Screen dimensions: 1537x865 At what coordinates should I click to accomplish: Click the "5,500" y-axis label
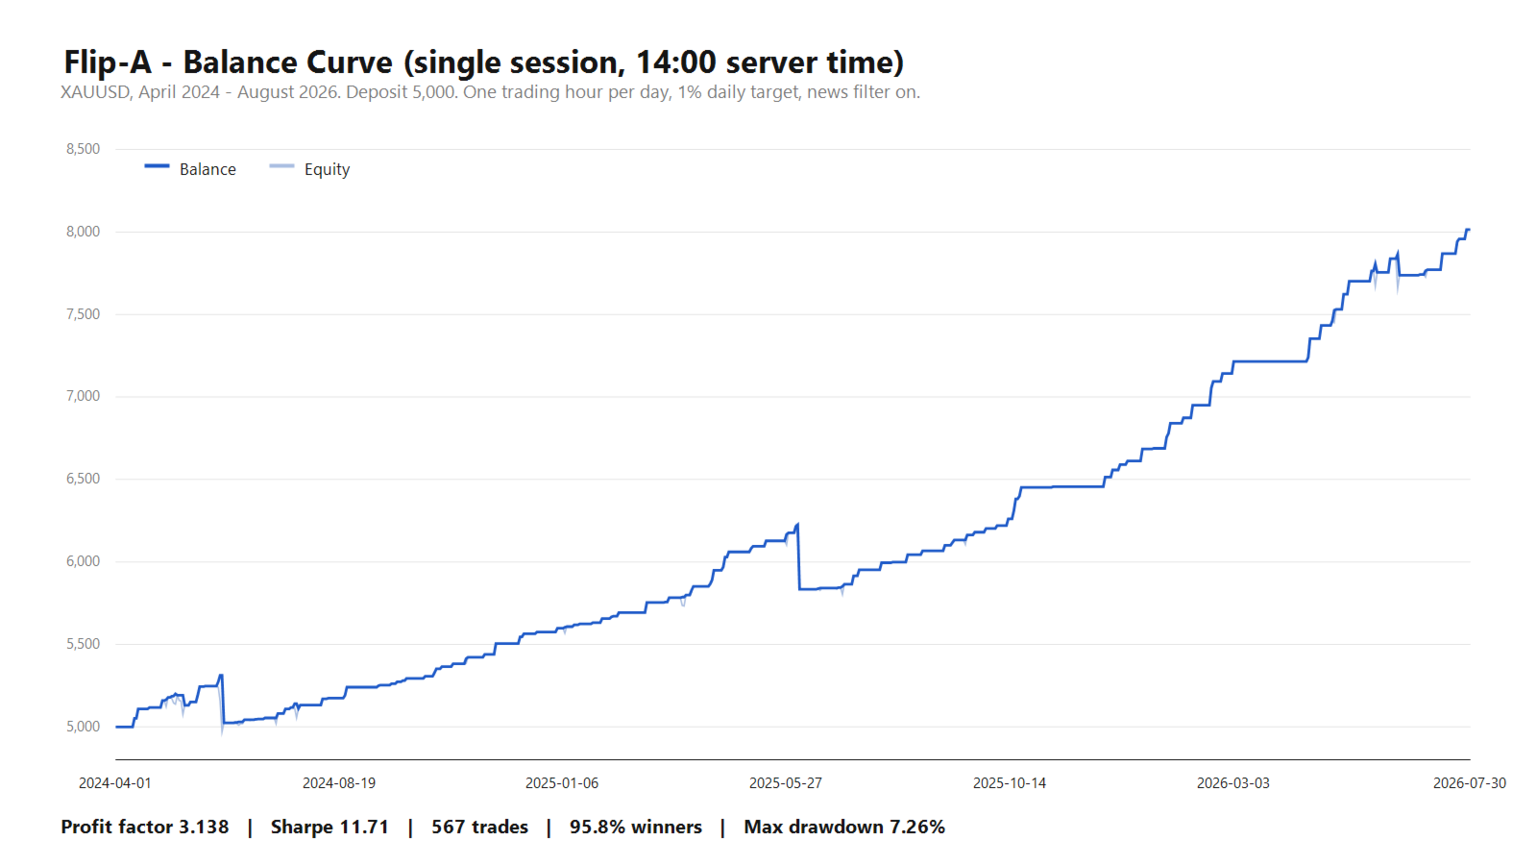[x=83, y=644]
